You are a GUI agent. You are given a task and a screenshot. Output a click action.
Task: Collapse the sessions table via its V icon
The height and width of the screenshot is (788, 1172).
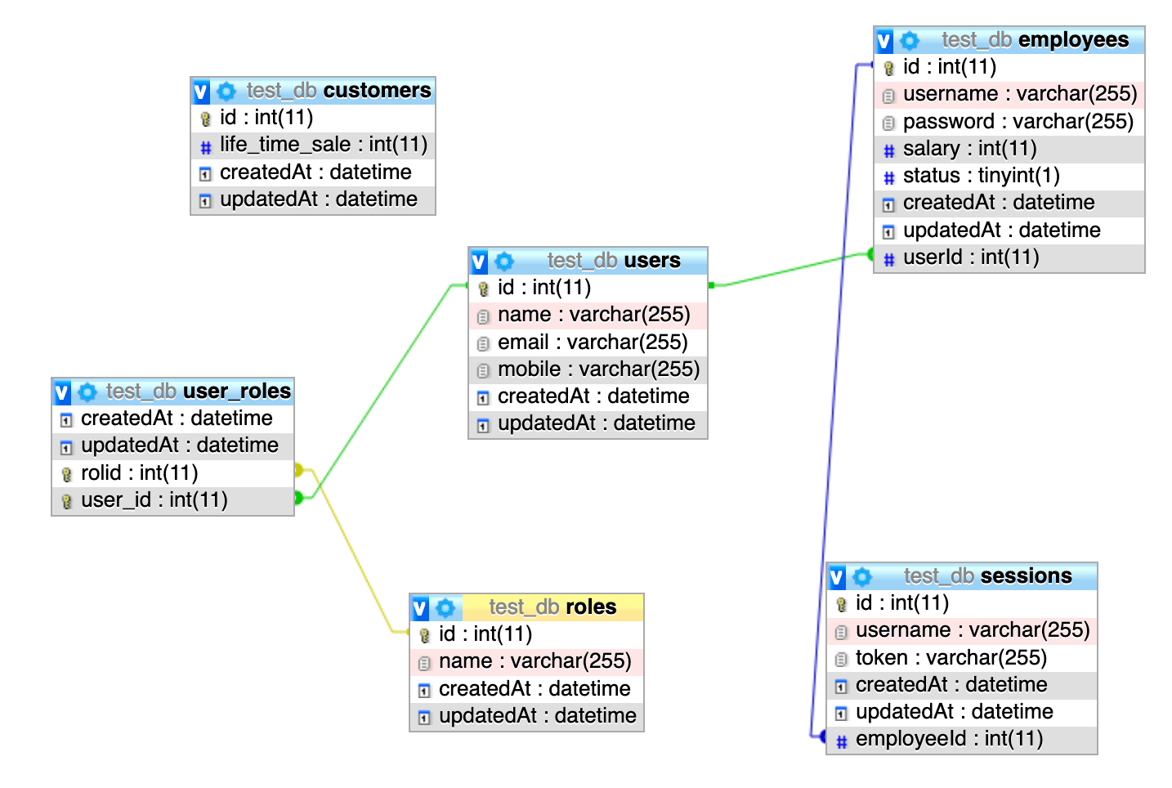(x=836, y=575)
